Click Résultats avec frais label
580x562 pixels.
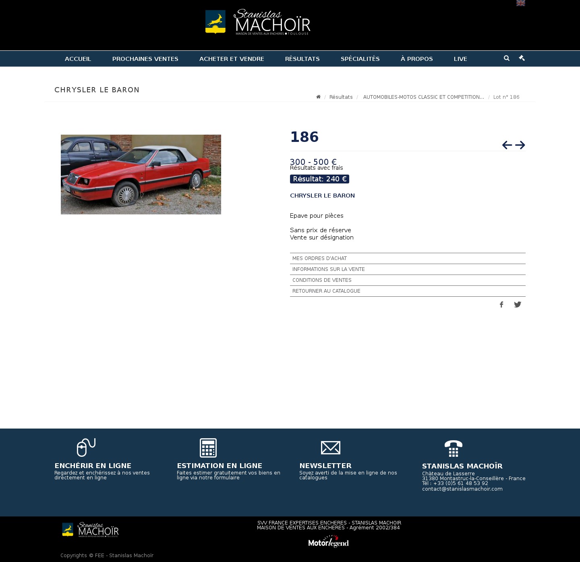click(x=317, y=168)
